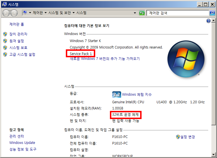Open 장치 관리자 link

[18, 34]
